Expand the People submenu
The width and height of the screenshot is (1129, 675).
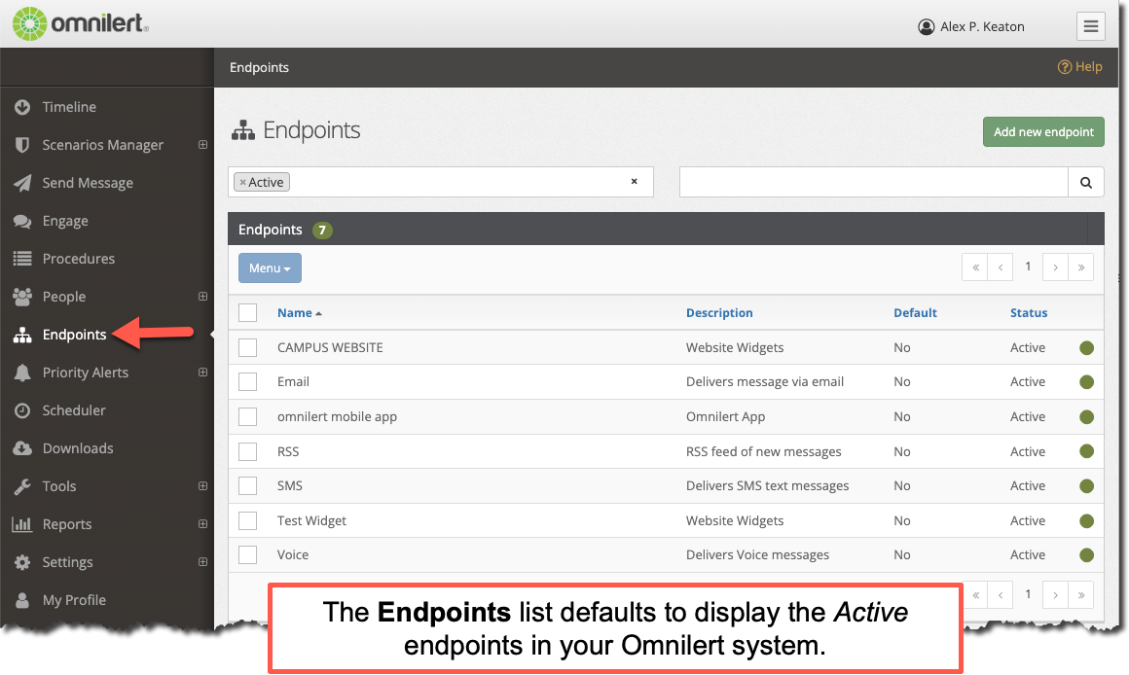[203, 297]
